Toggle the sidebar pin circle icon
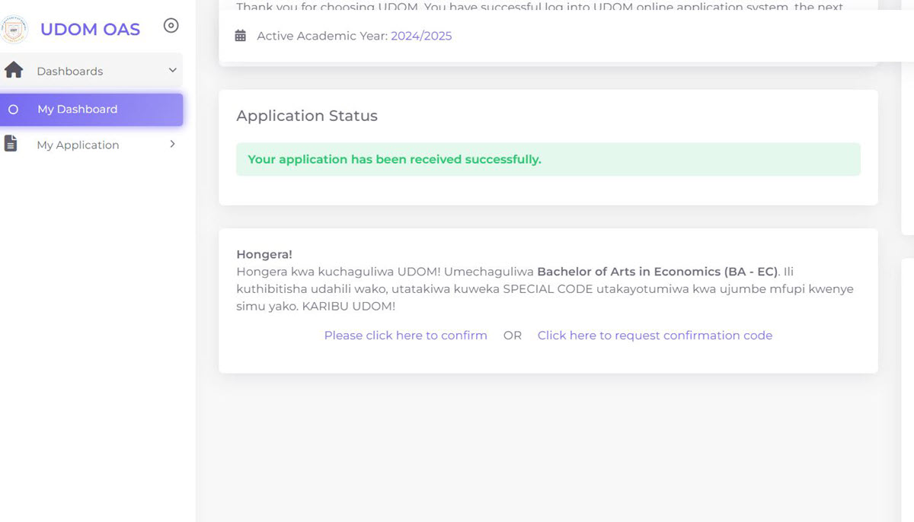The image size is (914, 522). click(171, 27)
